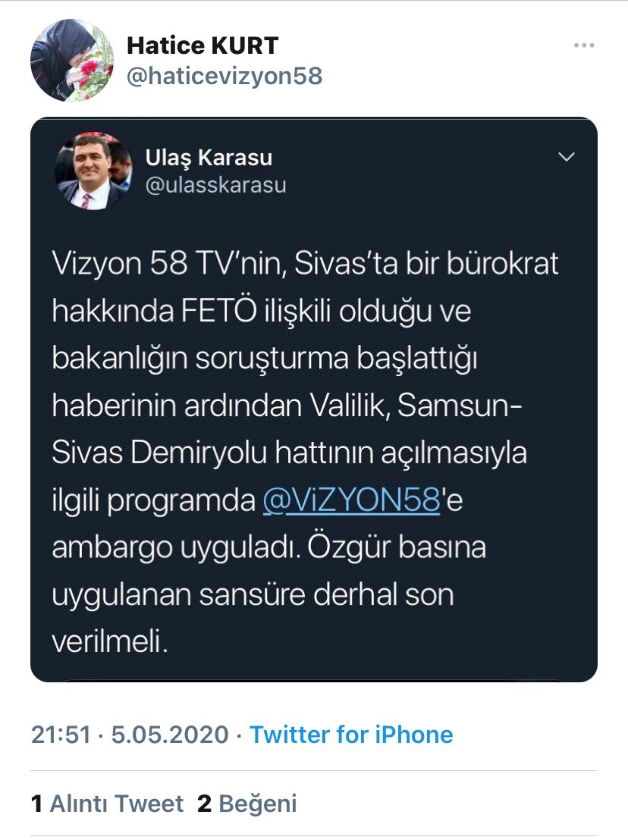Open Hatice KURT's profile picture
The width and height of the screenshot is (628, 840).
click(72, 60)
